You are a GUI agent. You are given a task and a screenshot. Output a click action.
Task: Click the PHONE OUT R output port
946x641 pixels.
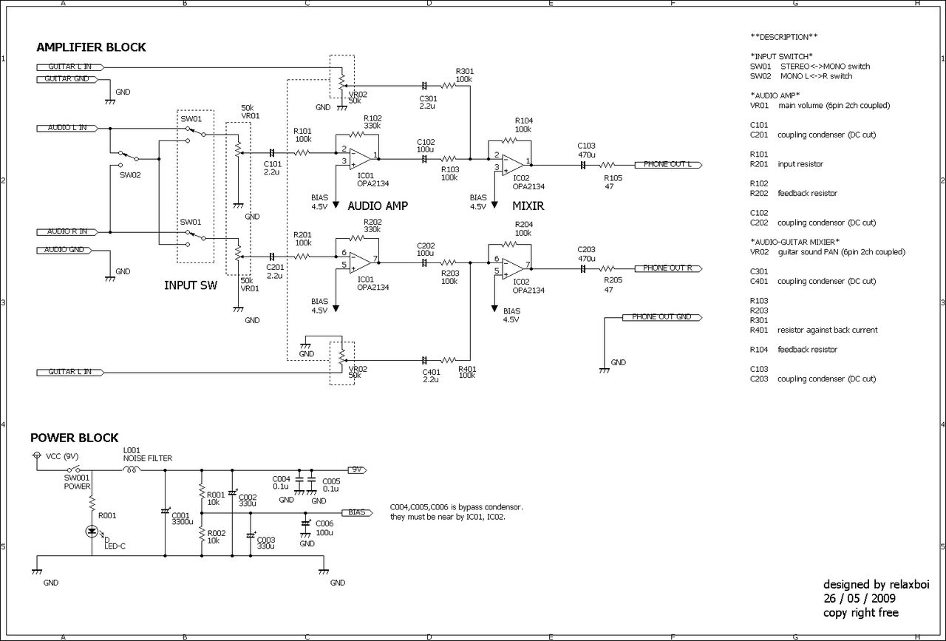tap(667, 268)
